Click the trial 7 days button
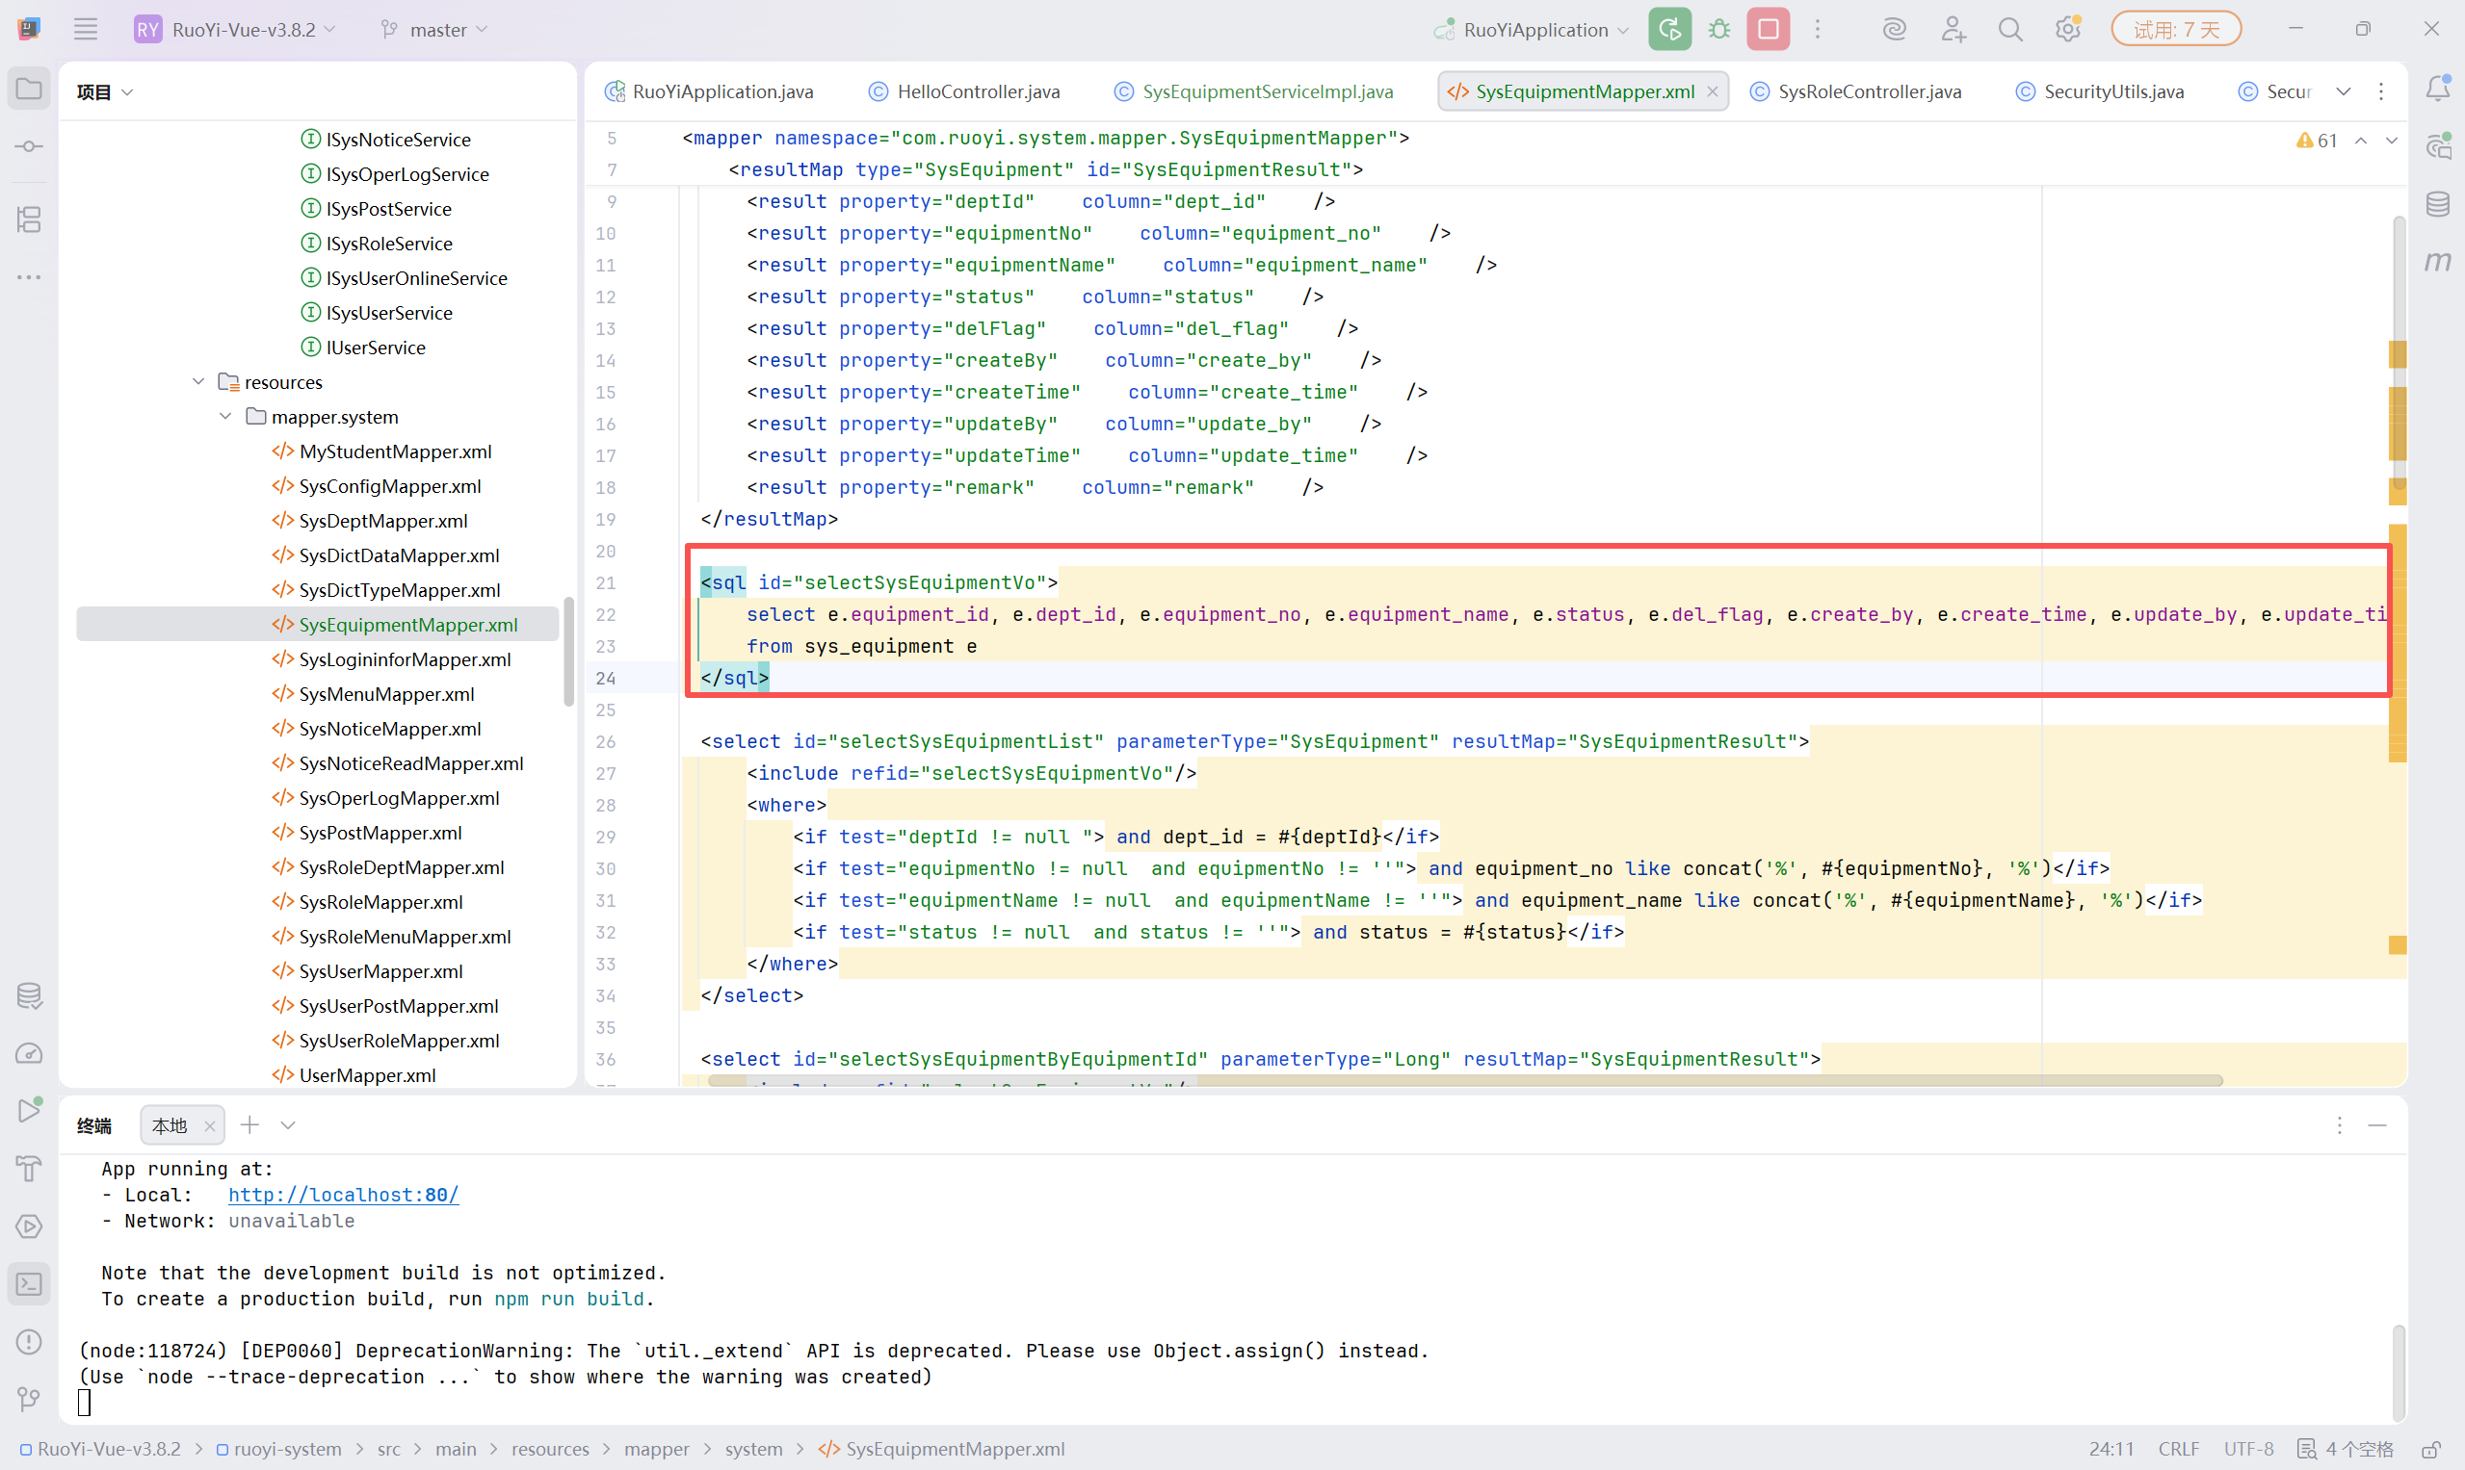The width and height of the screenshot is (2465, 1470). coord(2176,29)
